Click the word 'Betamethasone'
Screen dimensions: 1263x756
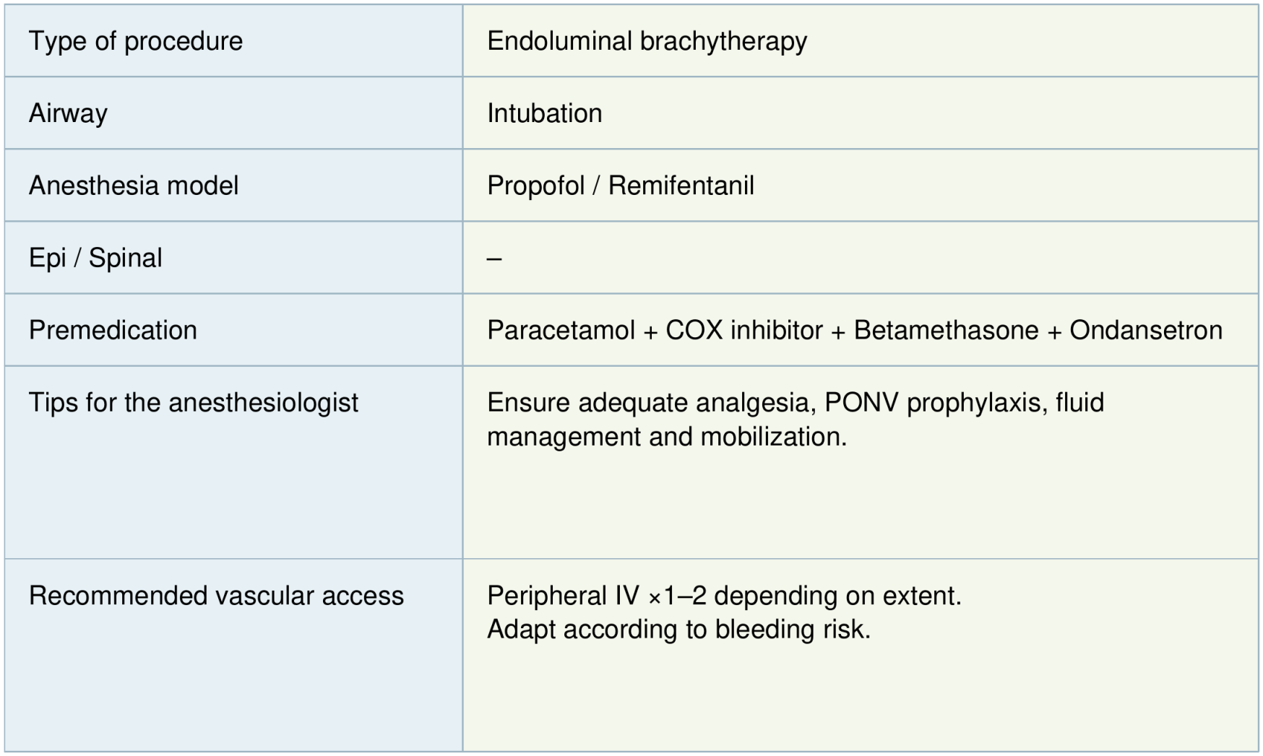pos(946,330)
